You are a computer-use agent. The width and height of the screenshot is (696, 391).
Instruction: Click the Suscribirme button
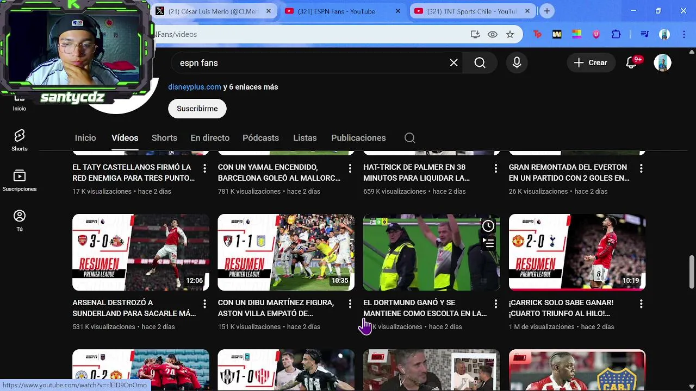[x=197, y=109]
